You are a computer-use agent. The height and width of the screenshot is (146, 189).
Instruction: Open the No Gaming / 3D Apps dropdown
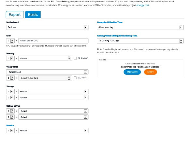pos(140,41)
